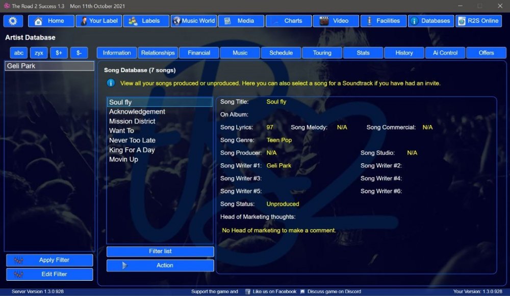Open the R2S Online icon

click(x=462, y=21)
